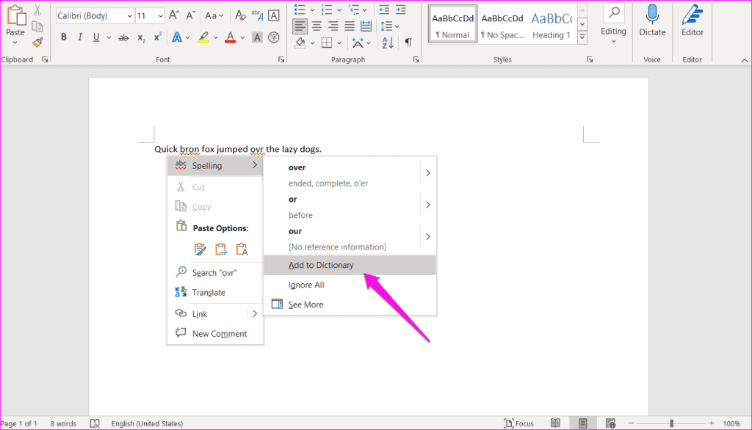Viewport: 752px width, 430px height.
Task: Toggle italic formatting
Action: click(79, 36)
